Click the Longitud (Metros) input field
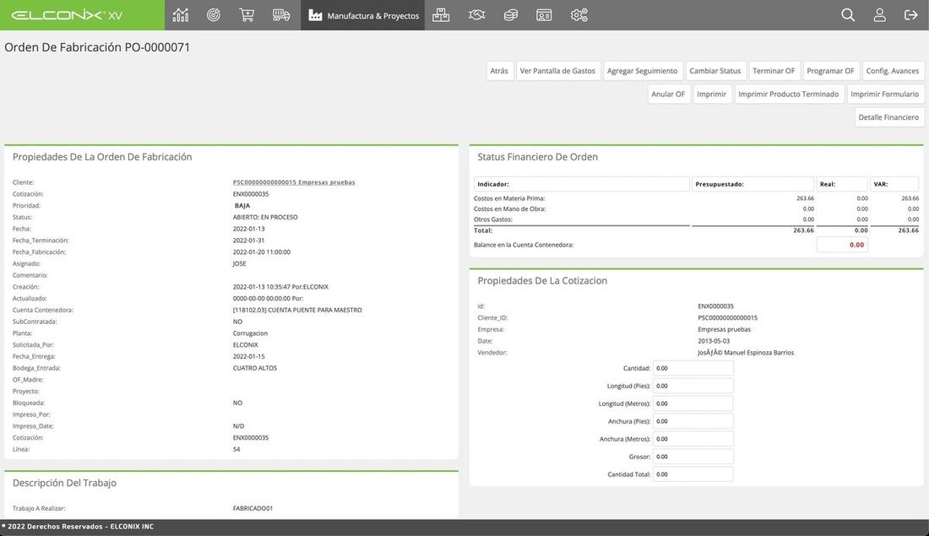Viewport: 929px width, 536px height. (693, 404)
